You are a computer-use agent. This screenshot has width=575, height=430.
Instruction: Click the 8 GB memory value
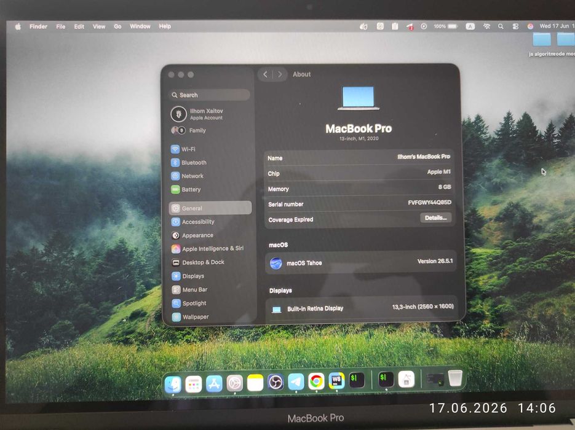(x=445, y=187)
